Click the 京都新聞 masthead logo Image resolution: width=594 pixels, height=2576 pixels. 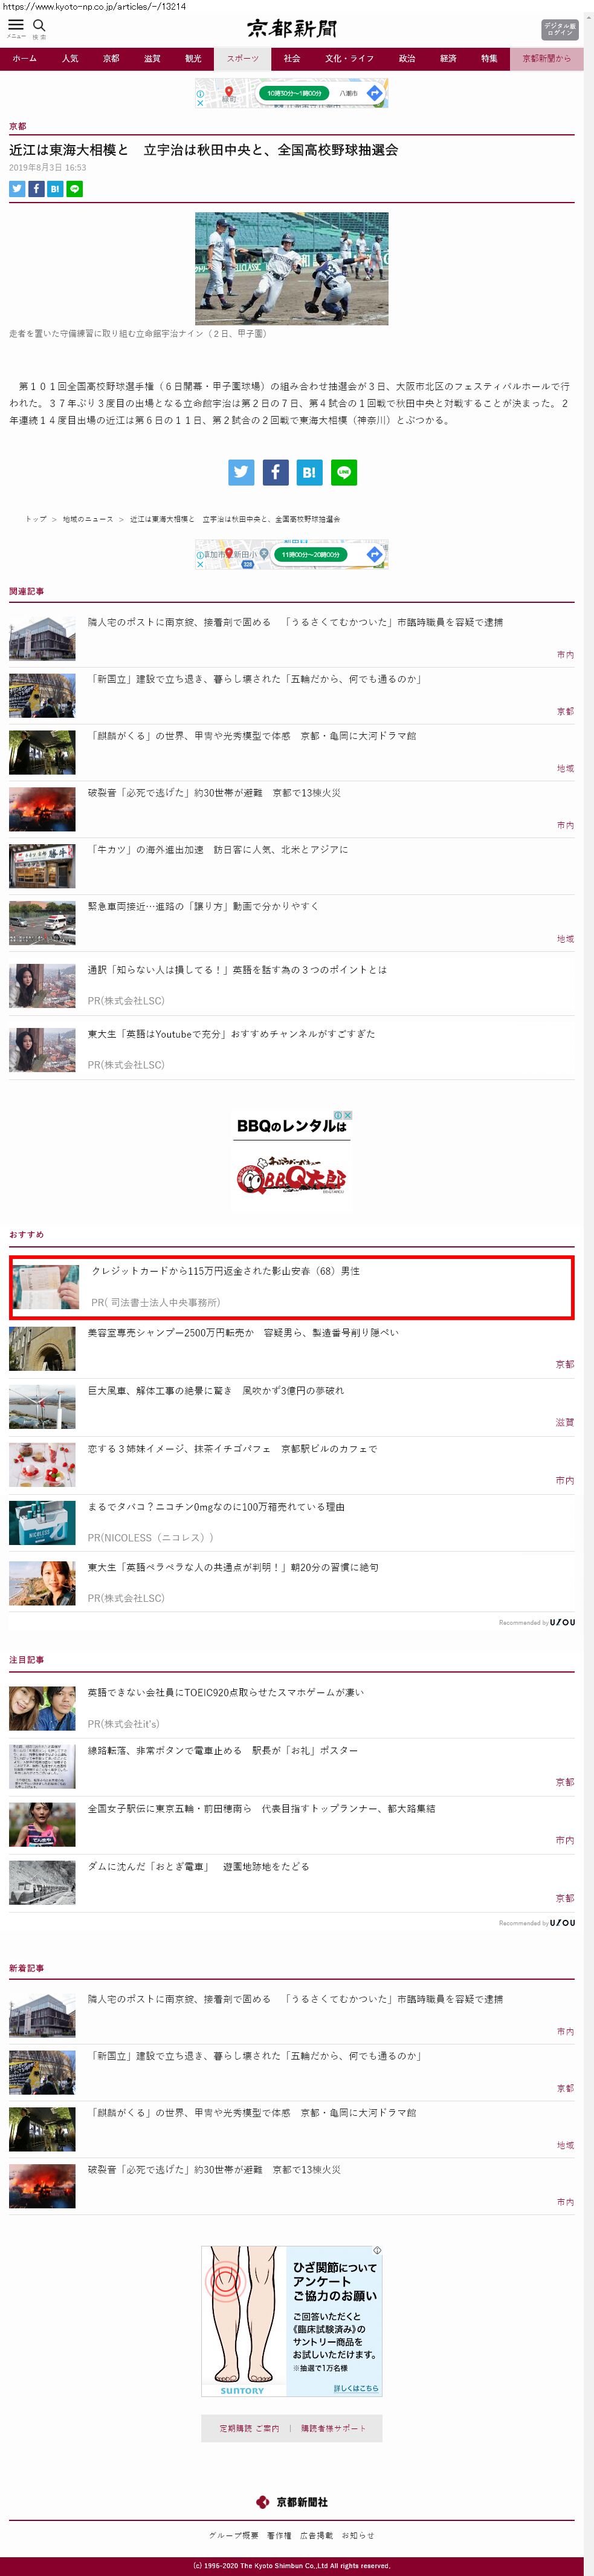292,28
